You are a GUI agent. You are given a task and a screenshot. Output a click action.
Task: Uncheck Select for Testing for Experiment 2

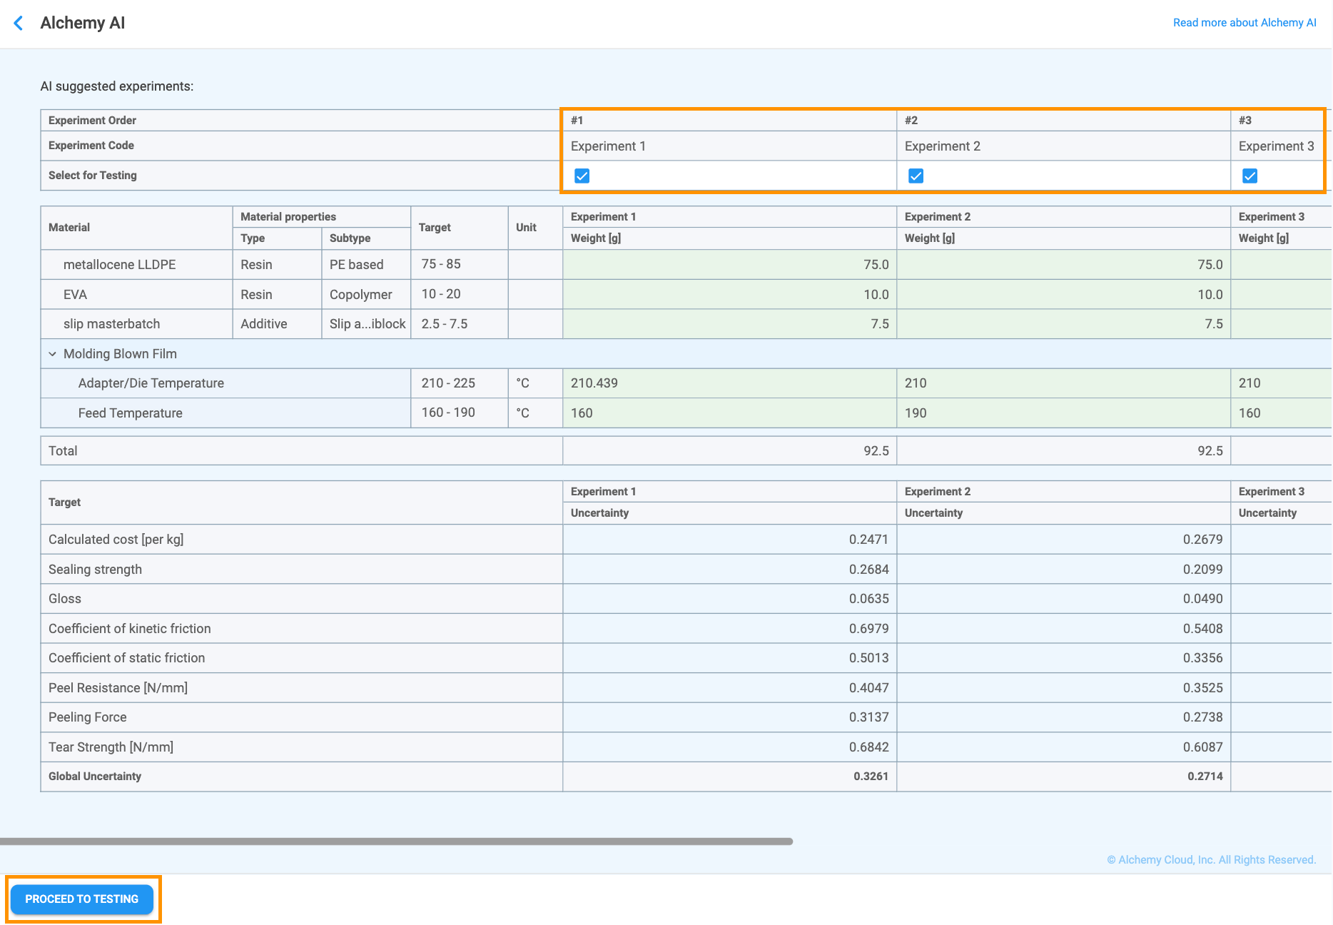click(916, 176)
